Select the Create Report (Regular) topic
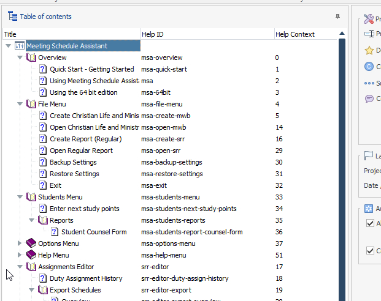The width and height of the screenshot is (381, 301). point(86,139)
